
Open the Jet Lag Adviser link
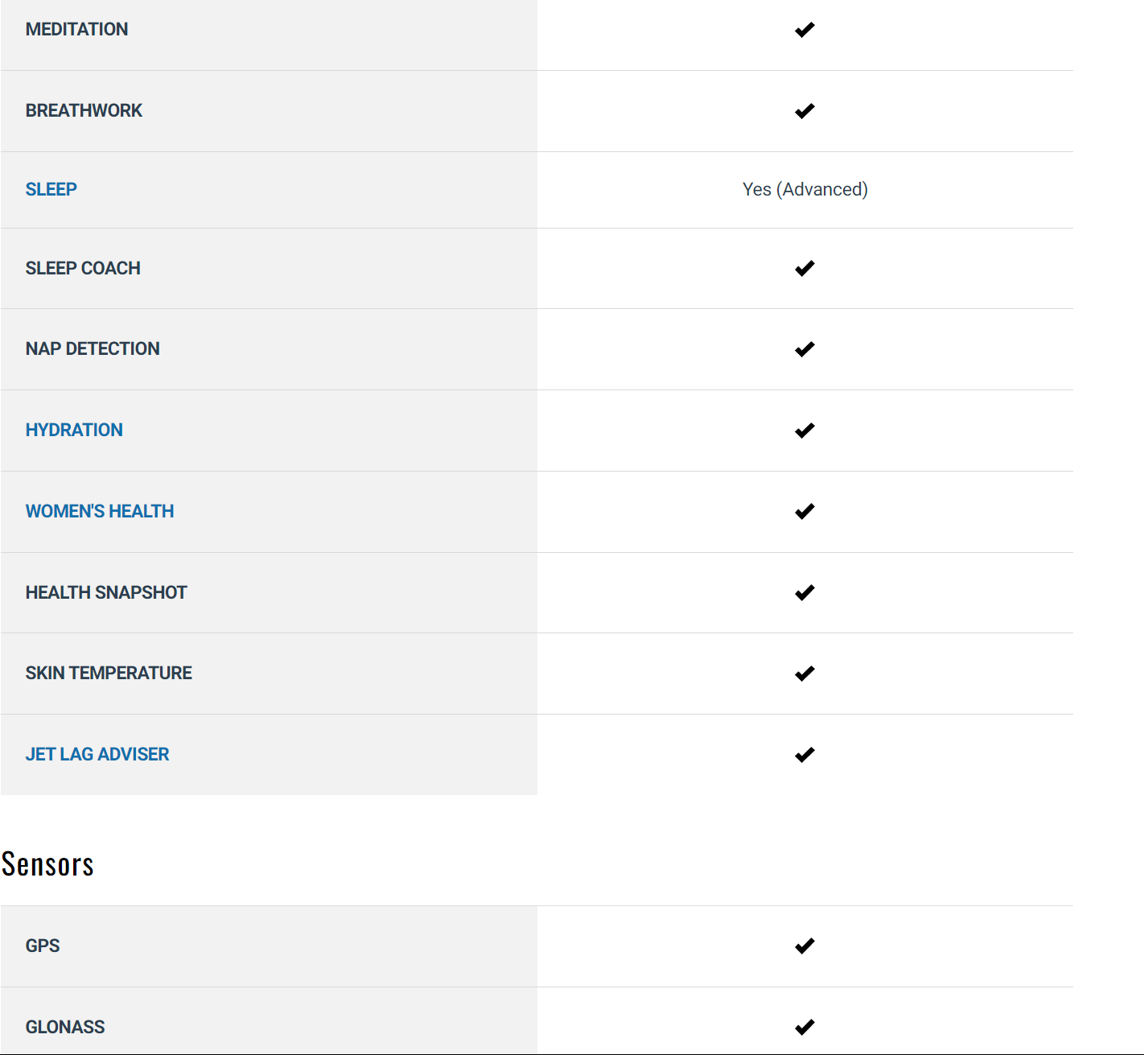coord(97,754)
